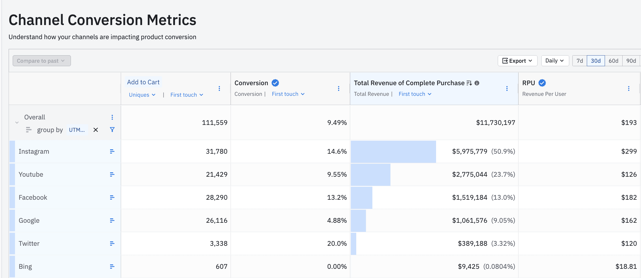The width and height of the screenshot is (641, 278).
Task: Click the info icon next to Total Revenue header
Action: coord(477,83)
